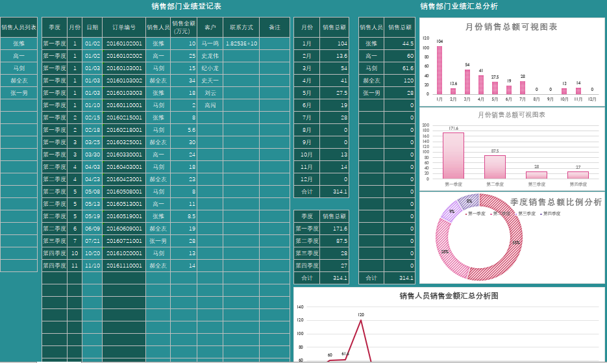This screenshot has height=363, width=607.
Task: Click the 订单编号 column header
Action: [124, 27]
